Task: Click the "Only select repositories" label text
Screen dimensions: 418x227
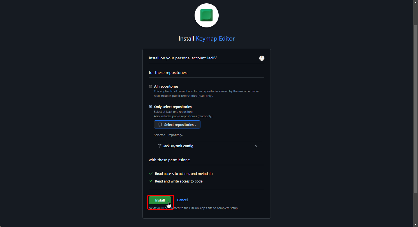Action: [x=173, y=107]
